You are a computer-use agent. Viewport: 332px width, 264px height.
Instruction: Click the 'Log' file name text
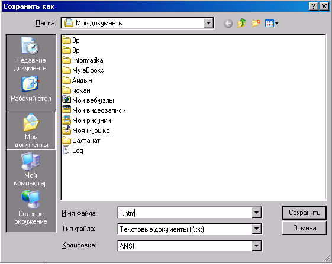78,151
